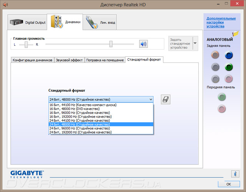Select the pink front panel jack
The height and width of the screenshot is (192, 246).
[222, 108]
